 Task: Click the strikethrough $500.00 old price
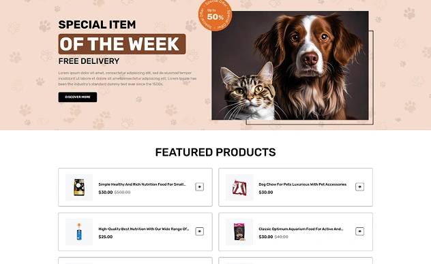122,193
